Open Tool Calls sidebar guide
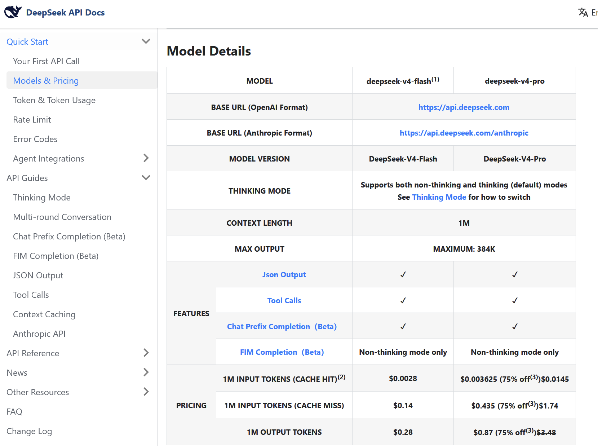This screenshot has width=598, height=446. coord(31,295)
